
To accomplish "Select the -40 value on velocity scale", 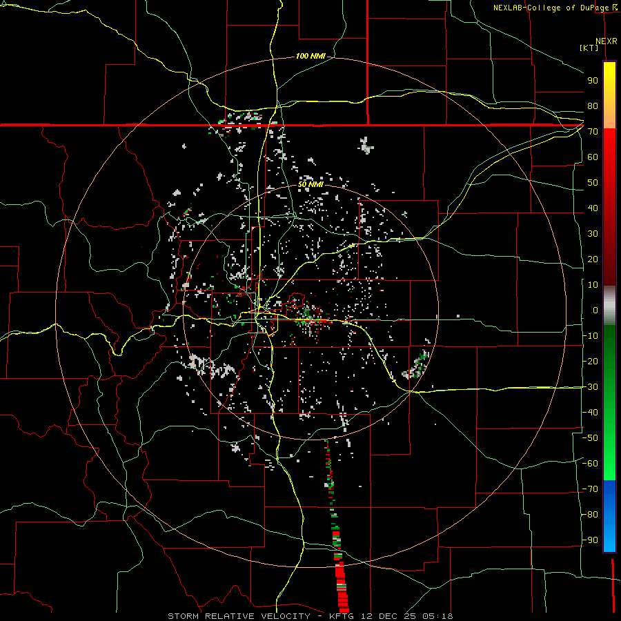I will [x=590, y=413].
